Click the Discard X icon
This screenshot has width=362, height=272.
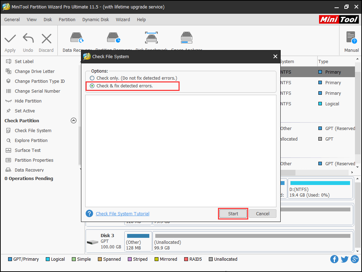click(46, 38)
